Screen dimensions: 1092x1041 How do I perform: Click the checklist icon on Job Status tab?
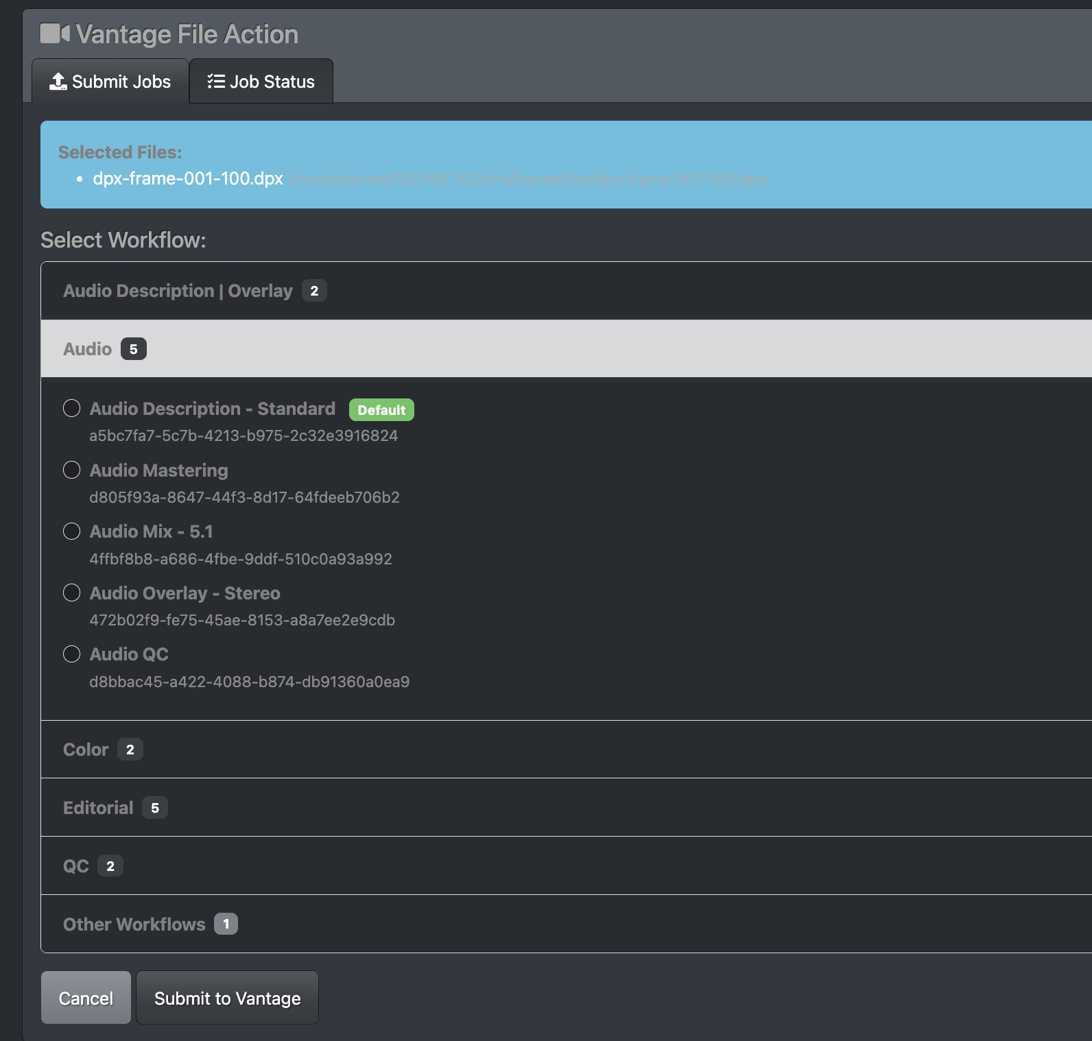click(216, 82)
